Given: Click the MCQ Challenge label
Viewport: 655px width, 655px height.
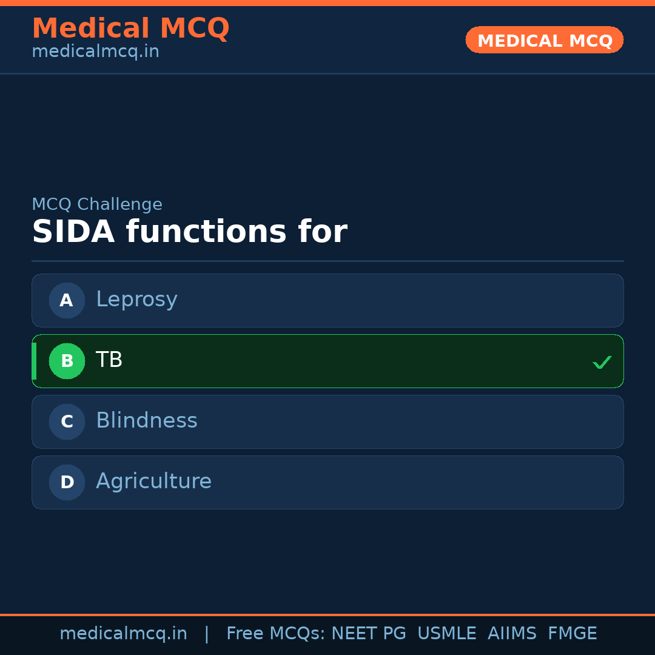Looking at the screenshot, I should click(x=97, y=204).
